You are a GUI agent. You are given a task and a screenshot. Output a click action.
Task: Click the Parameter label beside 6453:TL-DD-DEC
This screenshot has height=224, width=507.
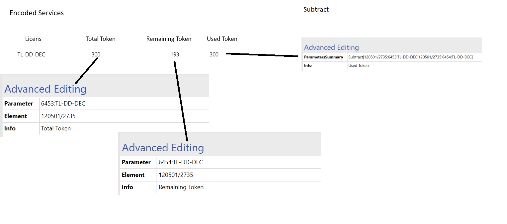point(19,104)
